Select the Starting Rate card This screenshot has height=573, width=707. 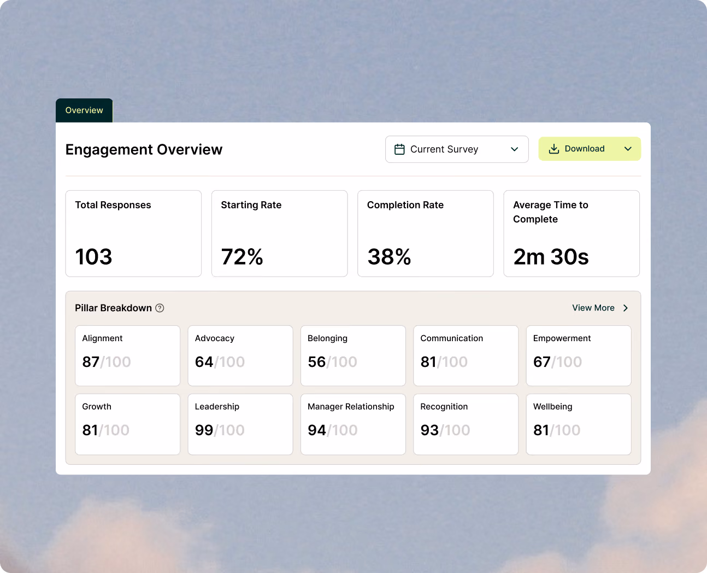(x=280, y=233)
